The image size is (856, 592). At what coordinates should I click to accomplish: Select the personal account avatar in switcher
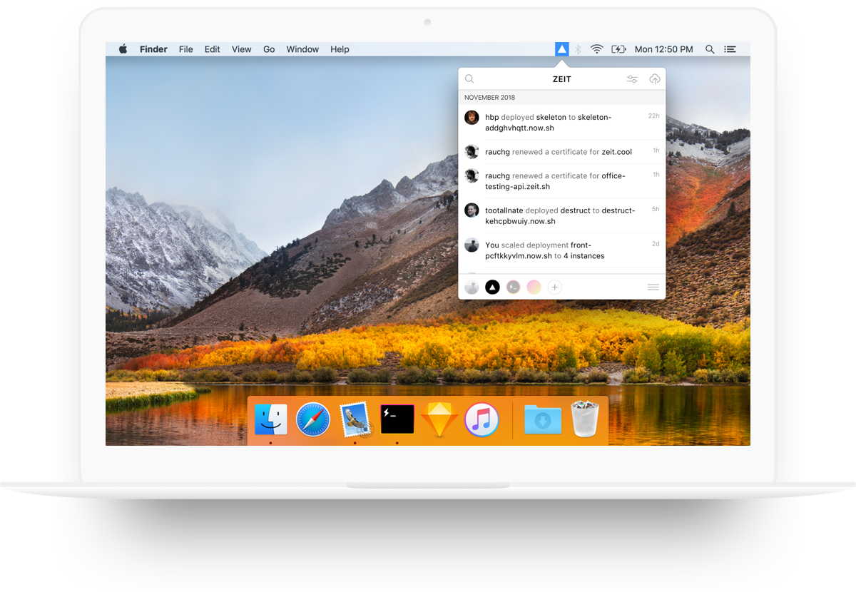click(x=472, y=287)
